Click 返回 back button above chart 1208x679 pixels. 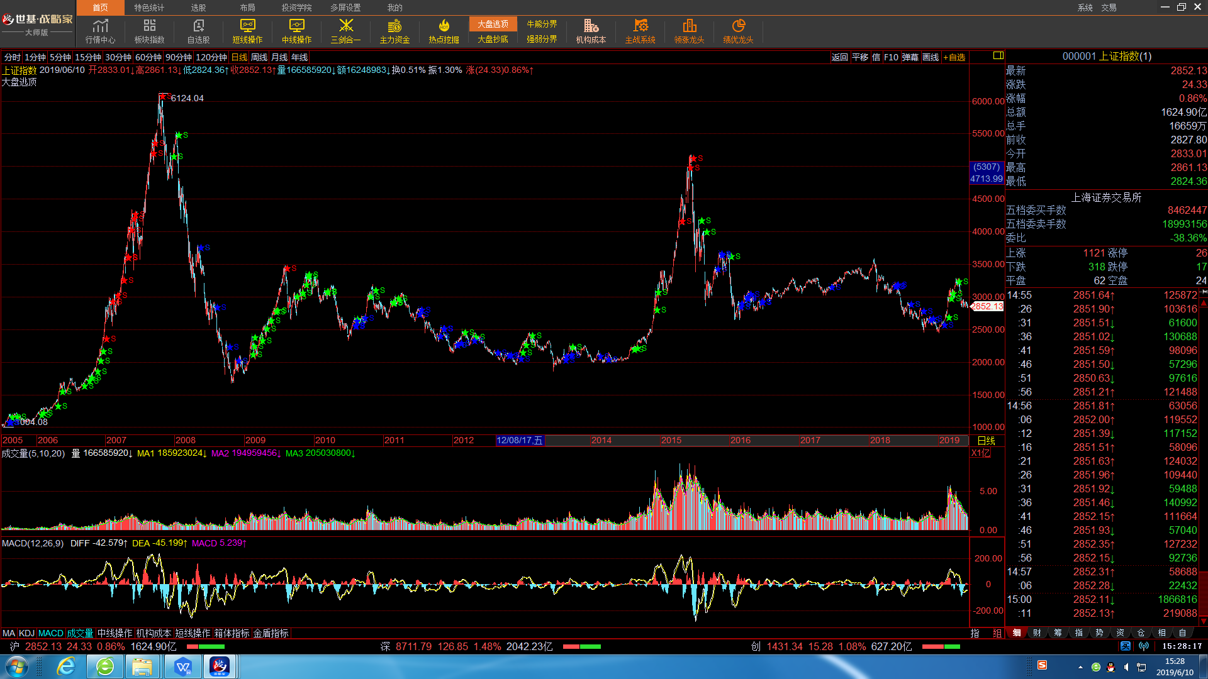click(839, 57)
